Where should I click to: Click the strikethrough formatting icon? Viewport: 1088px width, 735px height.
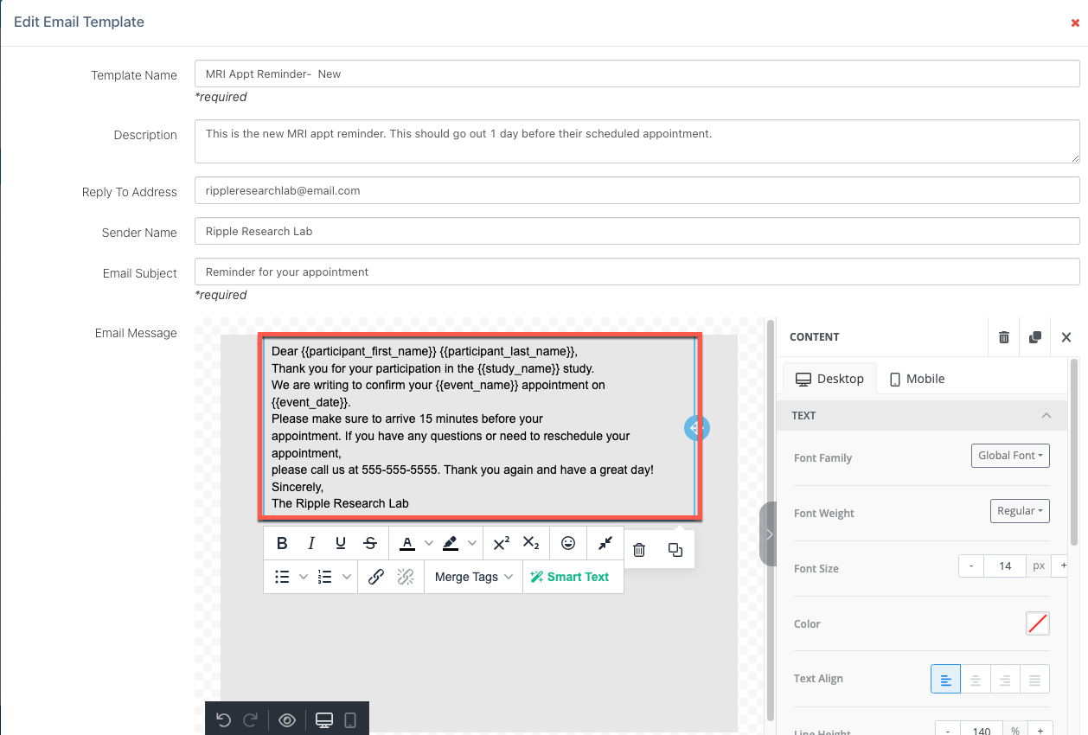[x=370, y=543]
